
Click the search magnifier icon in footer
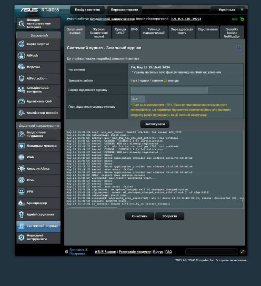pos(242,252)
